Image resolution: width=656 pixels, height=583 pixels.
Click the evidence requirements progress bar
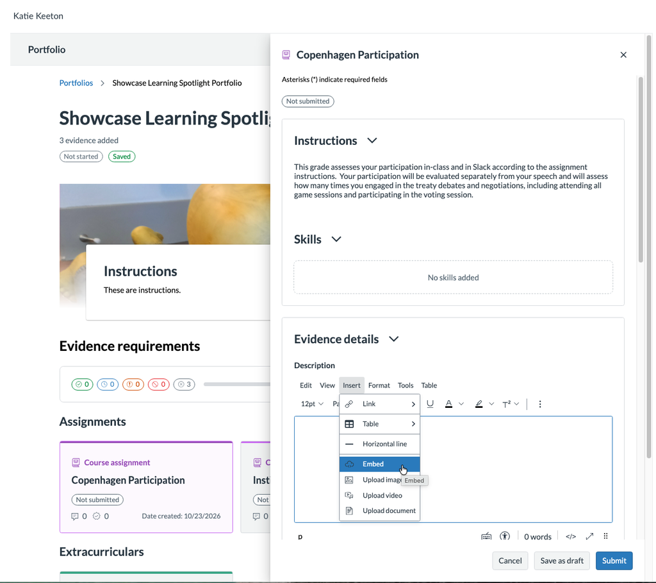(x=237, y=384)
